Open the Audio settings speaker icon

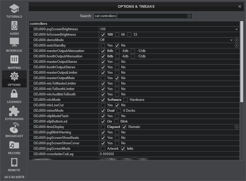pyautogui.click(x=14, y=26)
